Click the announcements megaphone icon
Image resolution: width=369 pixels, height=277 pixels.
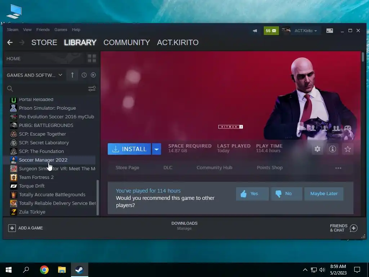pyautogui.click(x=255, y=31)
